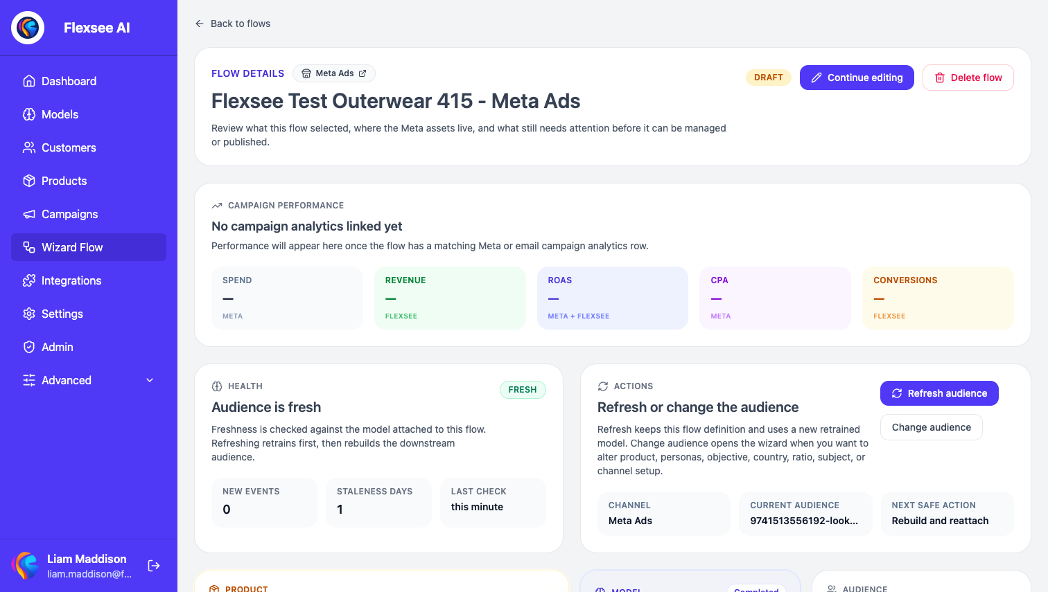Click the liam.maddison@f... email text
Image resolution: width=1048 pixels, height=592 pixels.
pyautogui.click(x=89, y=574)
